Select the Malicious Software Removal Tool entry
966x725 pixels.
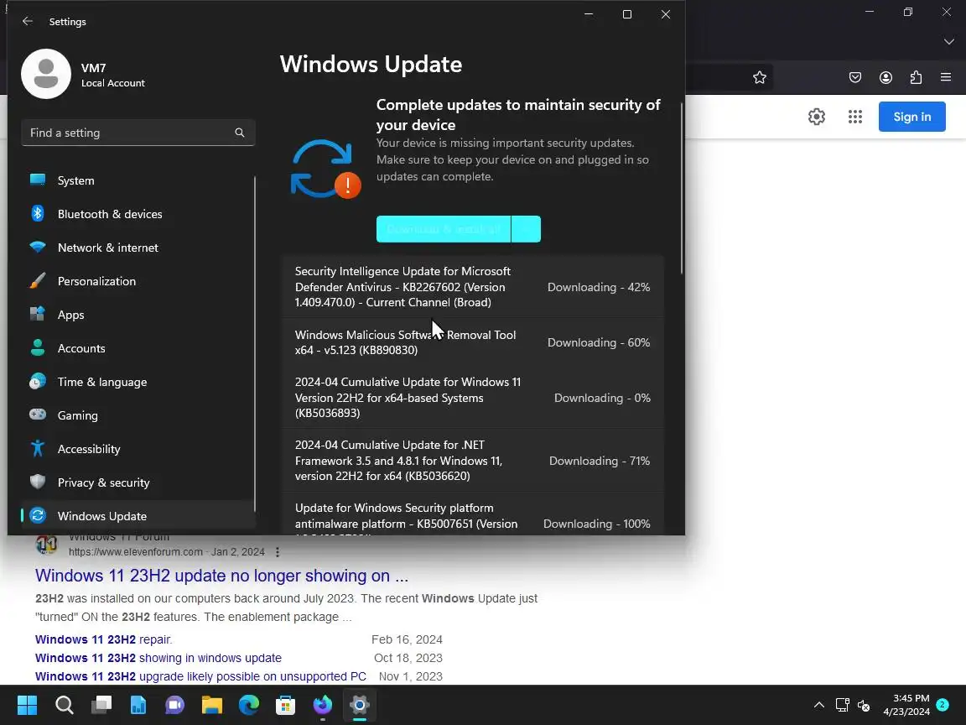(x=473, y=342)
